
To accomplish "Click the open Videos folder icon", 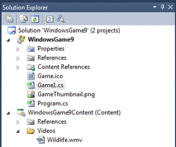I will point(31,131).
